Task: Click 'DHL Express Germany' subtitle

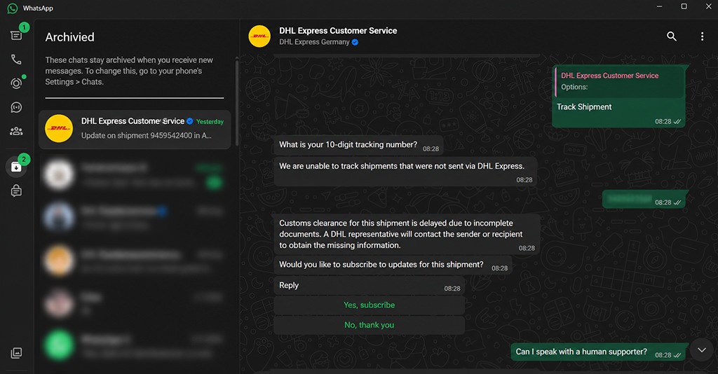Action: pos(314,42)
